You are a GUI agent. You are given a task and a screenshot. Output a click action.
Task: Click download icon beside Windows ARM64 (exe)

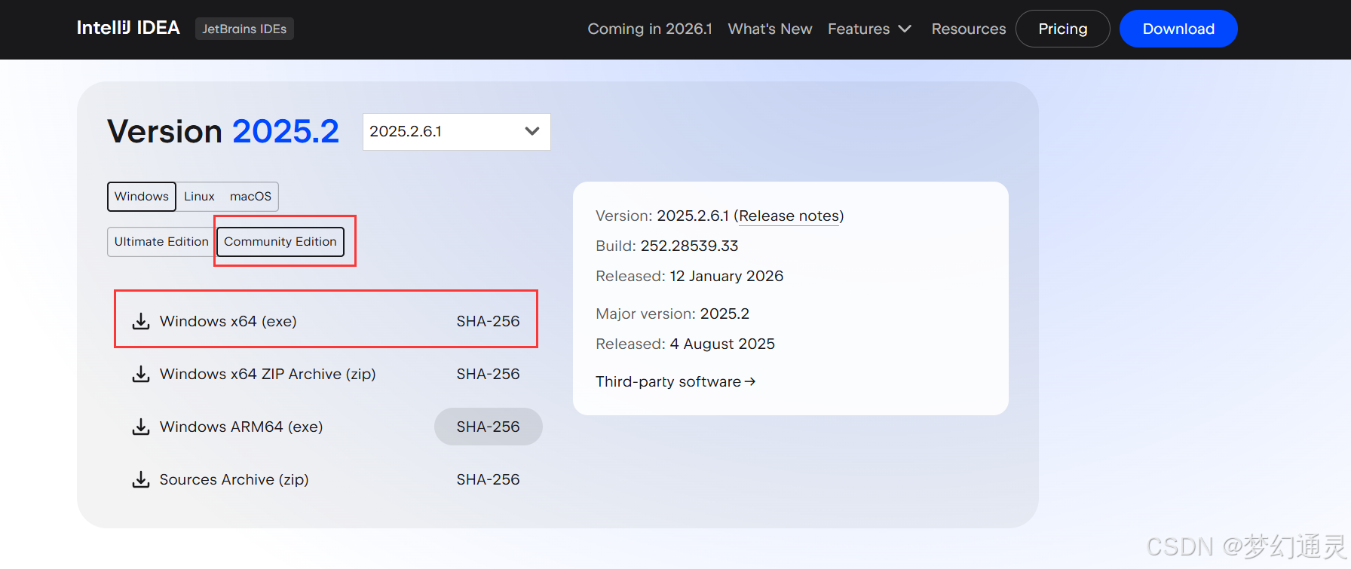coord(141,427)
